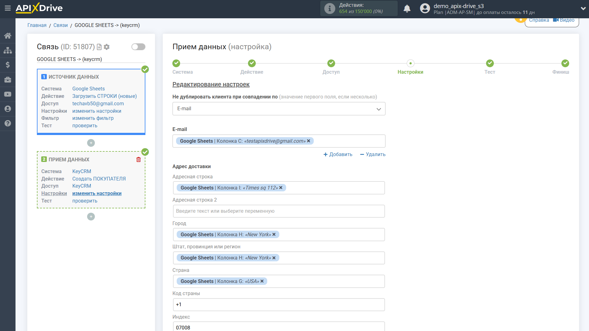Add step between source and receiver

pos(91,143)
